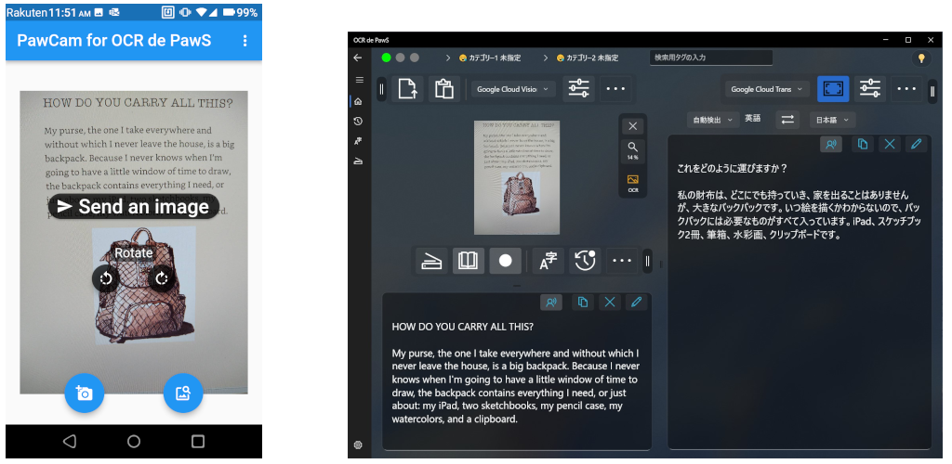The width and height of the screenshot is (952, 464).
Task: Open the gallery image picker button
Action: point(183,393)
